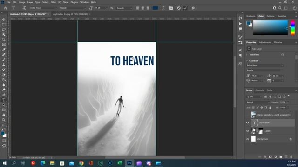
Task: Expand the Transform section
Action: [x=247, y=55]
